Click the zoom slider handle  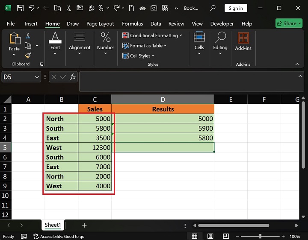pyautogui.click(x=260, y=236)
